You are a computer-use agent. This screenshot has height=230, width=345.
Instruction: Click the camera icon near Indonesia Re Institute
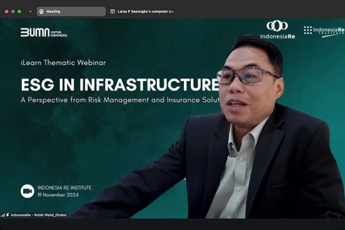28,191
